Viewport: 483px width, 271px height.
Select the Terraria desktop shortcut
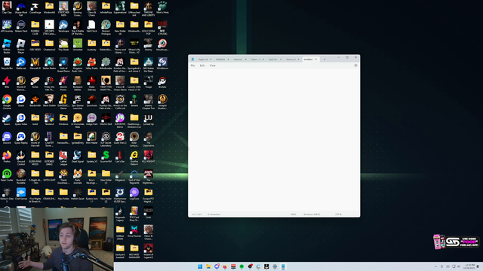[x=134, y=101]
